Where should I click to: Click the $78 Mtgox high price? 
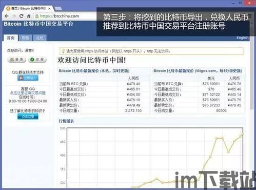pyautogui.click(x=211, y=89)
